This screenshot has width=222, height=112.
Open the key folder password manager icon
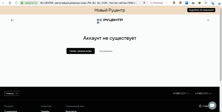pos(206,3)
